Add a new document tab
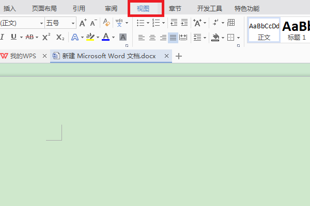Image resolution: width=310 pixels, height=206 pixels. point(179,56)
